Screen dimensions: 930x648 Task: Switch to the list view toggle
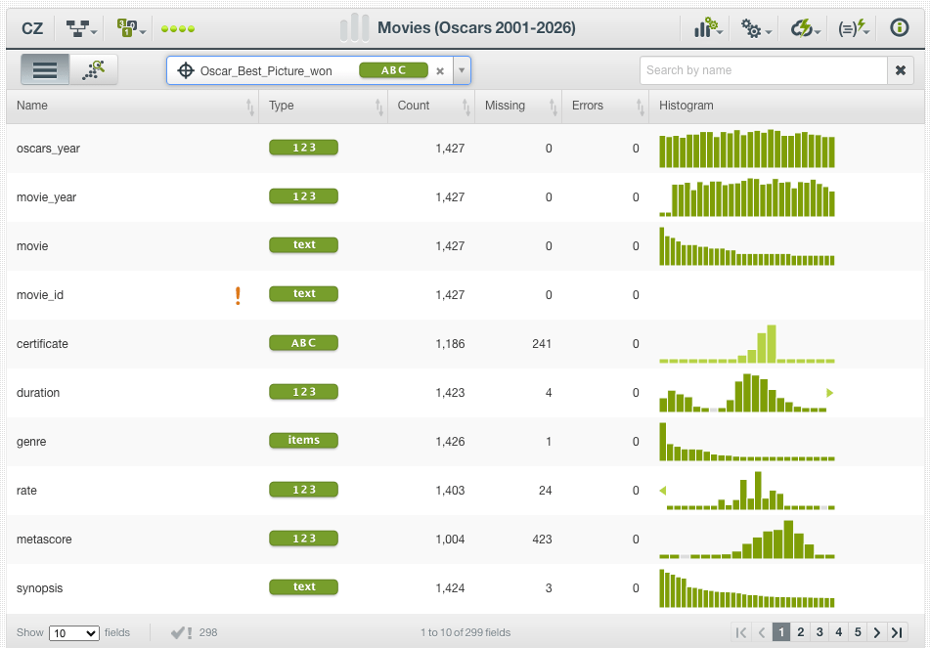click(x=43, y=68)
